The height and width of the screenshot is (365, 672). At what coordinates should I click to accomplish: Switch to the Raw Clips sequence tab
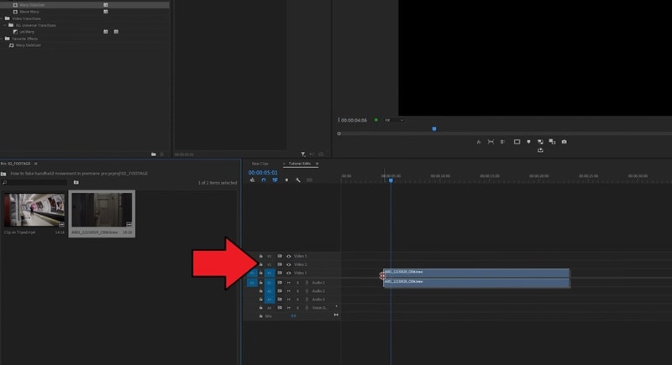(x=260, y=164)
